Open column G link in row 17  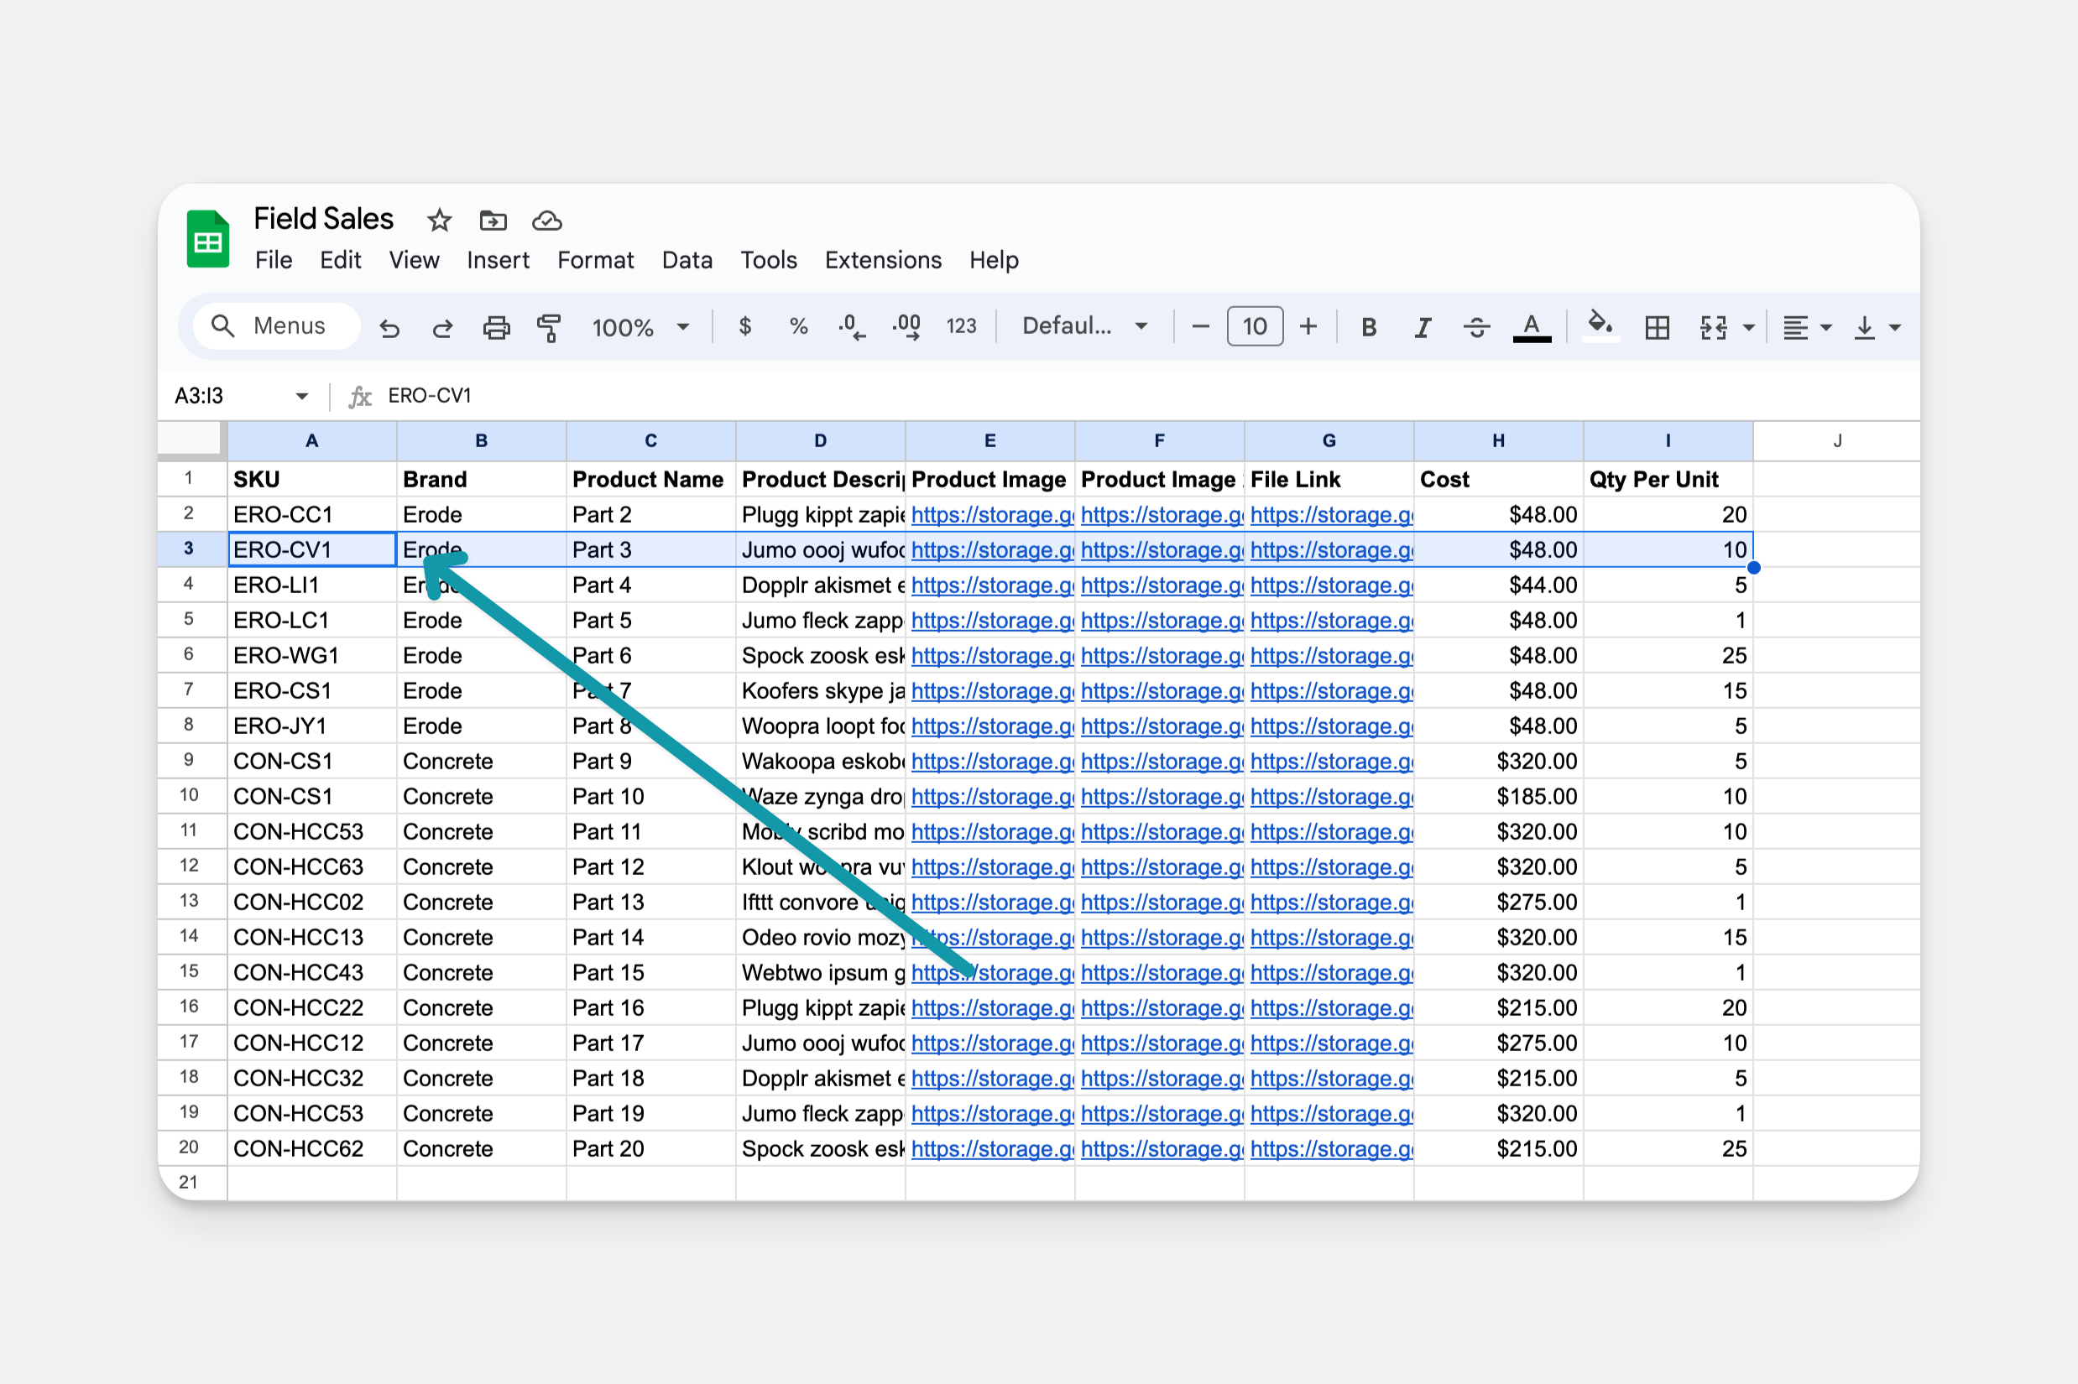point(1332,1043)
